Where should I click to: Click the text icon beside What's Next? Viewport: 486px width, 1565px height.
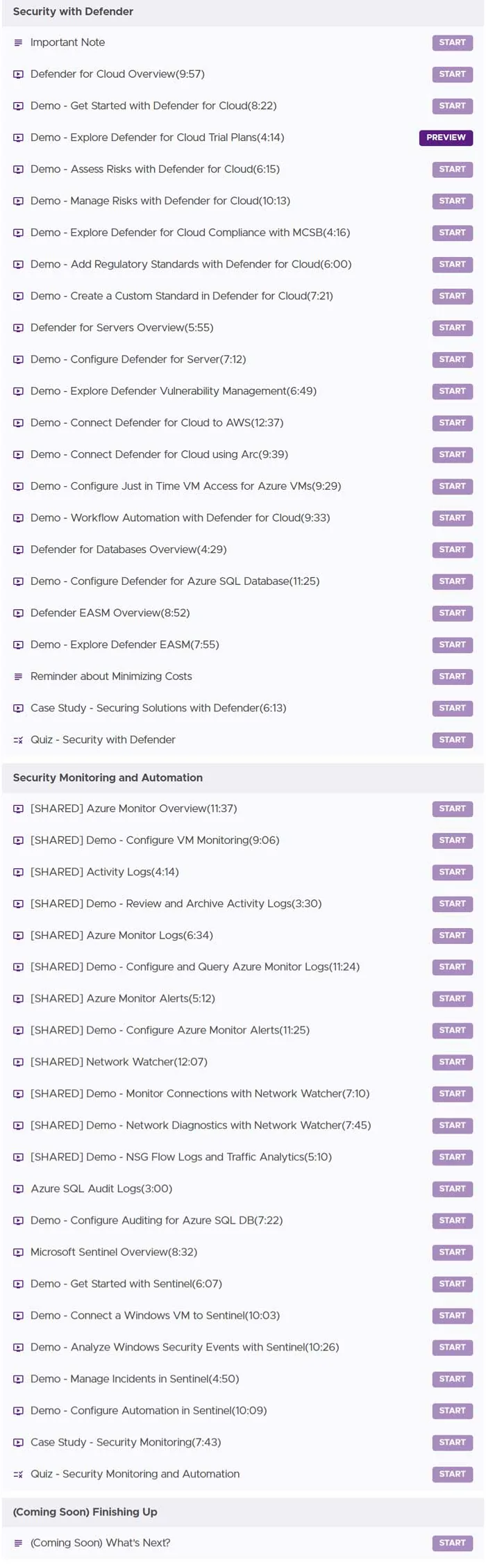[x=18, y=1543]
